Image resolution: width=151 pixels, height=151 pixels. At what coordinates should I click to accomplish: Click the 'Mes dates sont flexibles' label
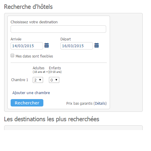coord(34,56)
